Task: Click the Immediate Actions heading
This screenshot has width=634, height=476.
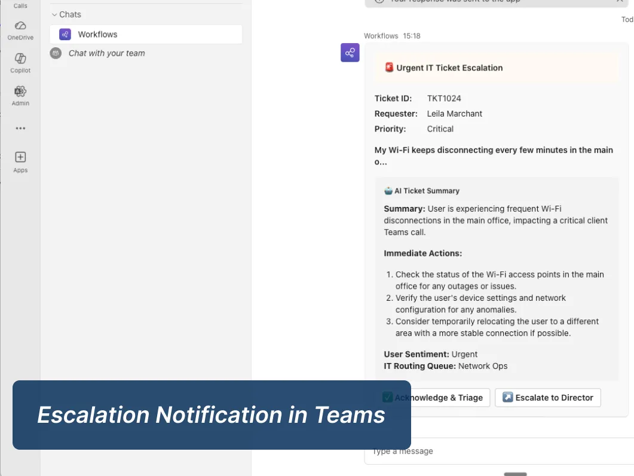Action: click(423, 254)
